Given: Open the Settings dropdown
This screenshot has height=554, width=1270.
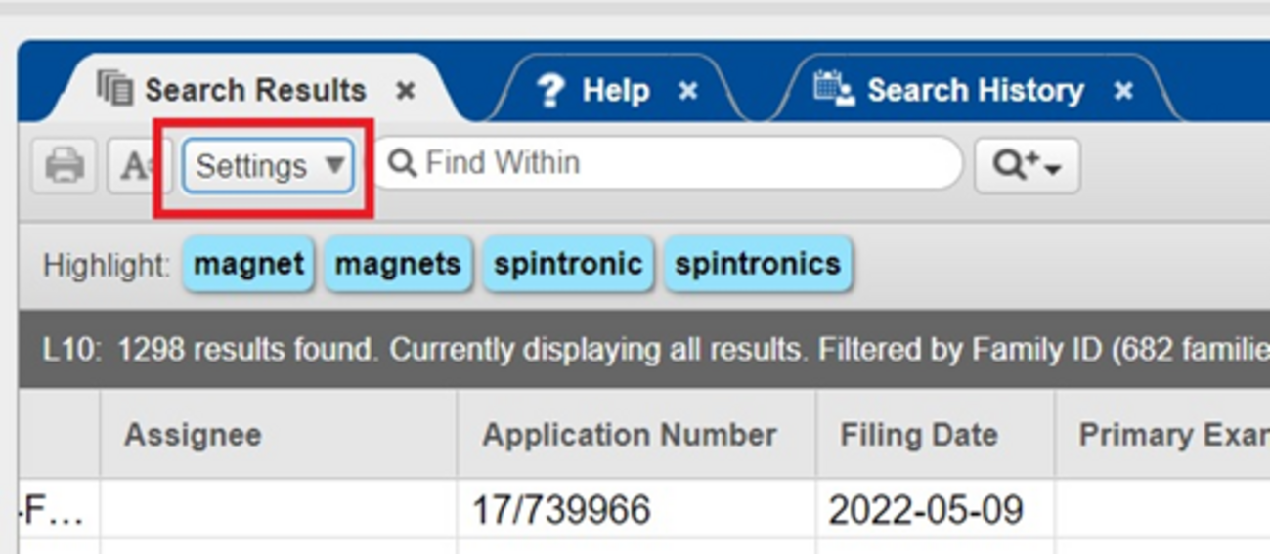Looking at the screenshot, I should tap(268, 166).
